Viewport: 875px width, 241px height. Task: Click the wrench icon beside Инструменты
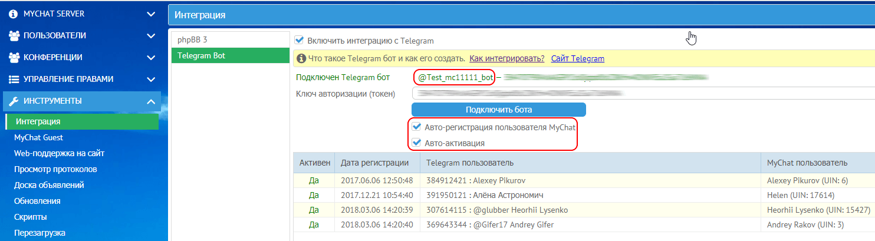click(x=14, y=101)
